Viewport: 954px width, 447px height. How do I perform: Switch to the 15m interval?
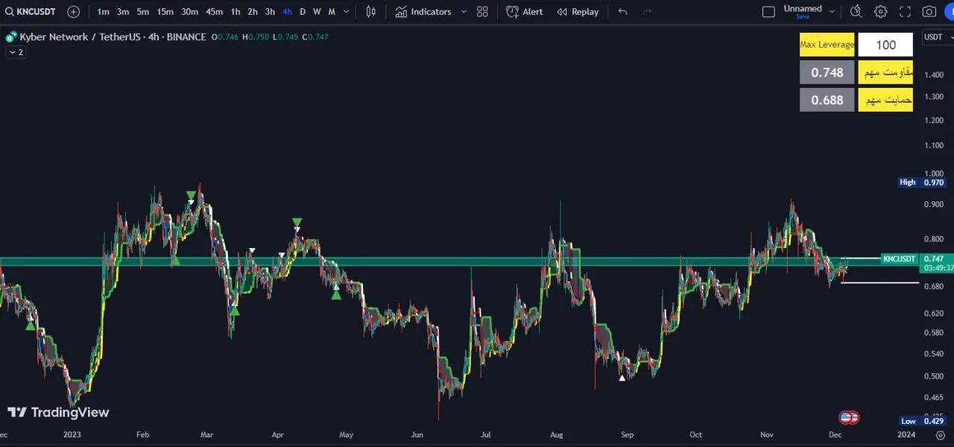pos(165,12)
